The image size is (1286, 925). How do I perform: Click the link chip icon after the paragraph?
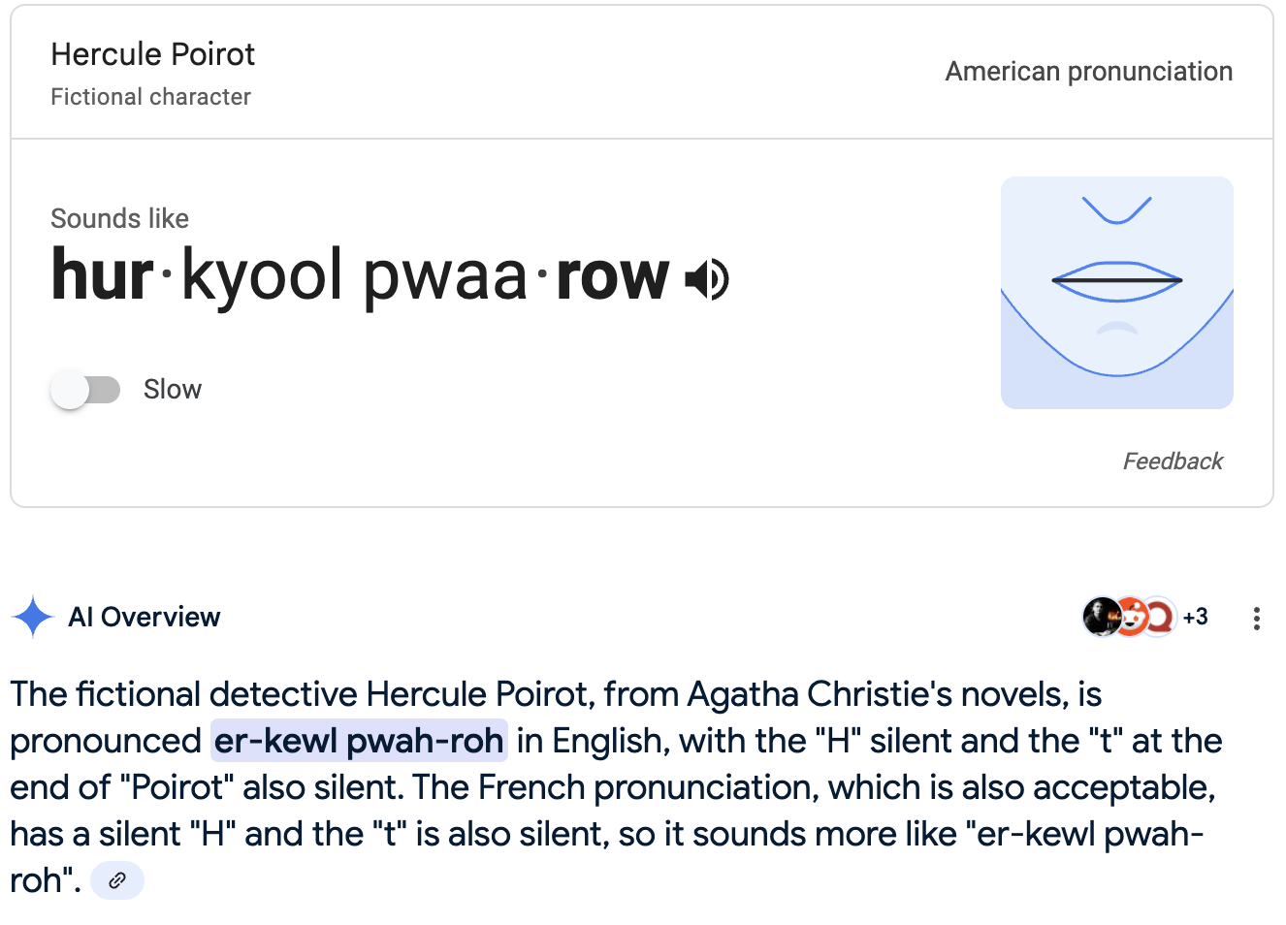click(x=117, y=880)
